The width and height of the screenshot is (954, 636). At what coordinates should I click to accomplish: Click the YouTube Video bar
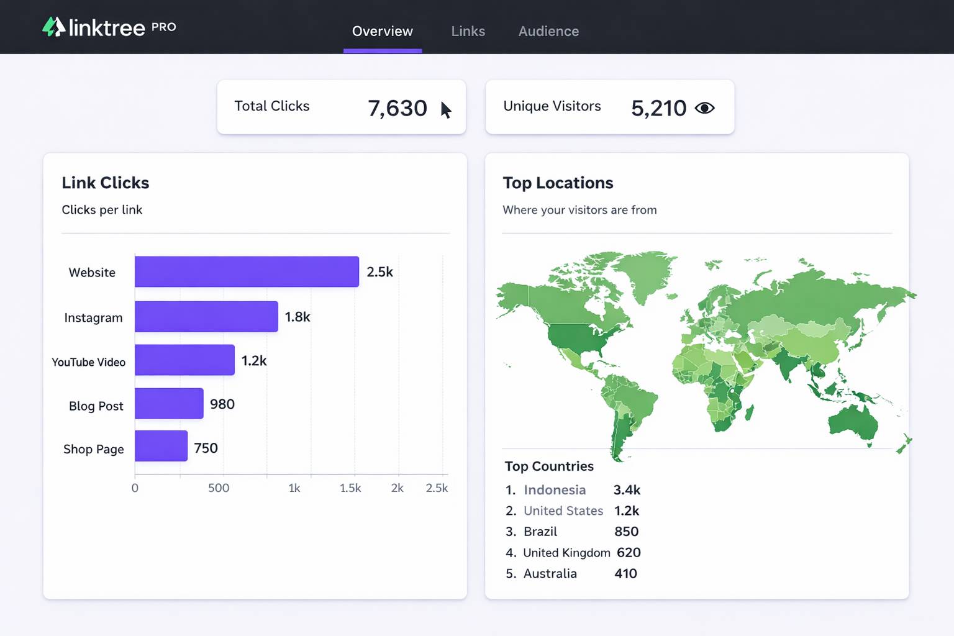click(x=184, y=360)
